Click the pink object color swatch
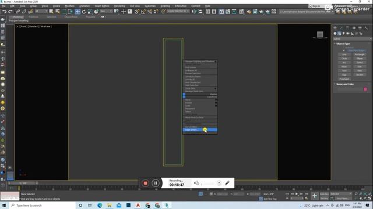This screenshot has width=373, height=209. [x=365, y=89]
